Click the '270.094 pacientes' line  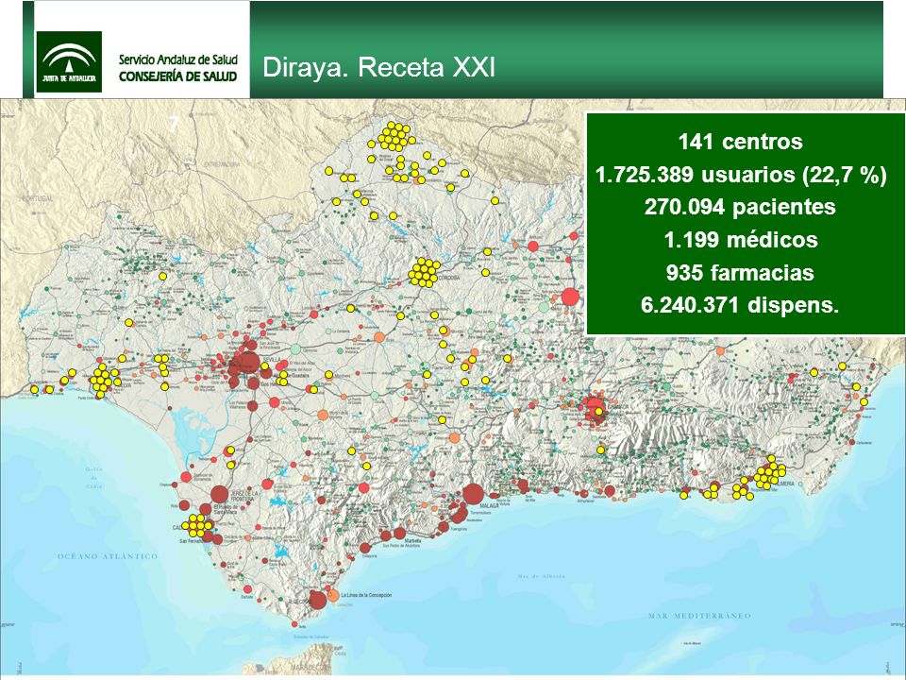pos(740,207)
